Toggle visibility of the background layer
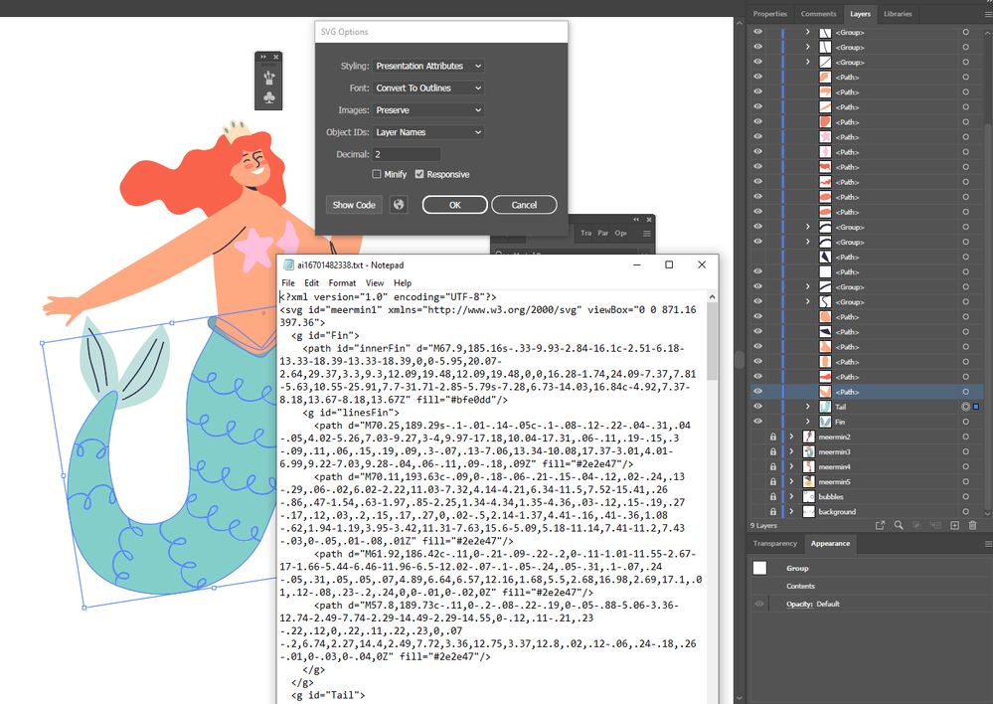993x704 pixels. tap(758, 511)
